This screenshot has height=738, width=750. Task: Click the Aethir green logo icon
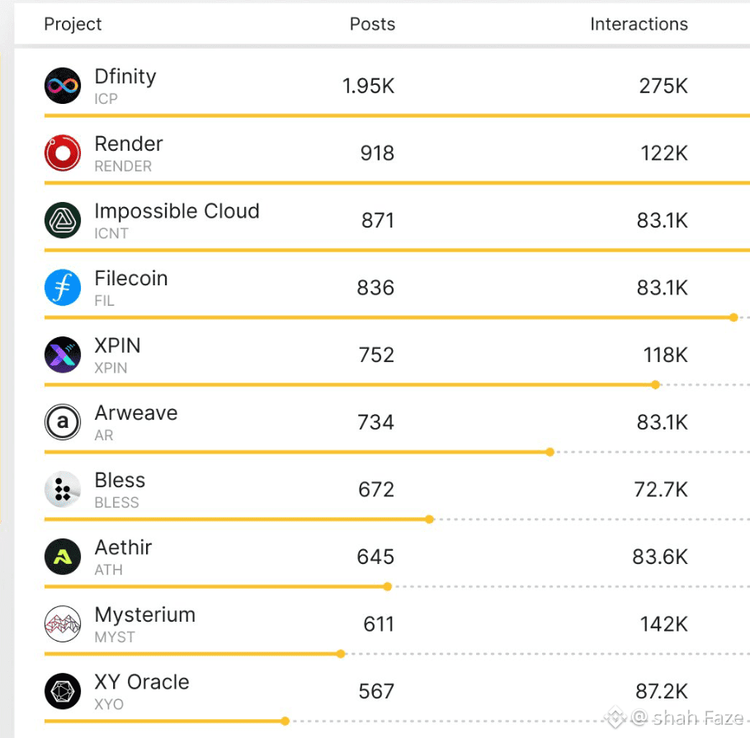tap(61, 557)
